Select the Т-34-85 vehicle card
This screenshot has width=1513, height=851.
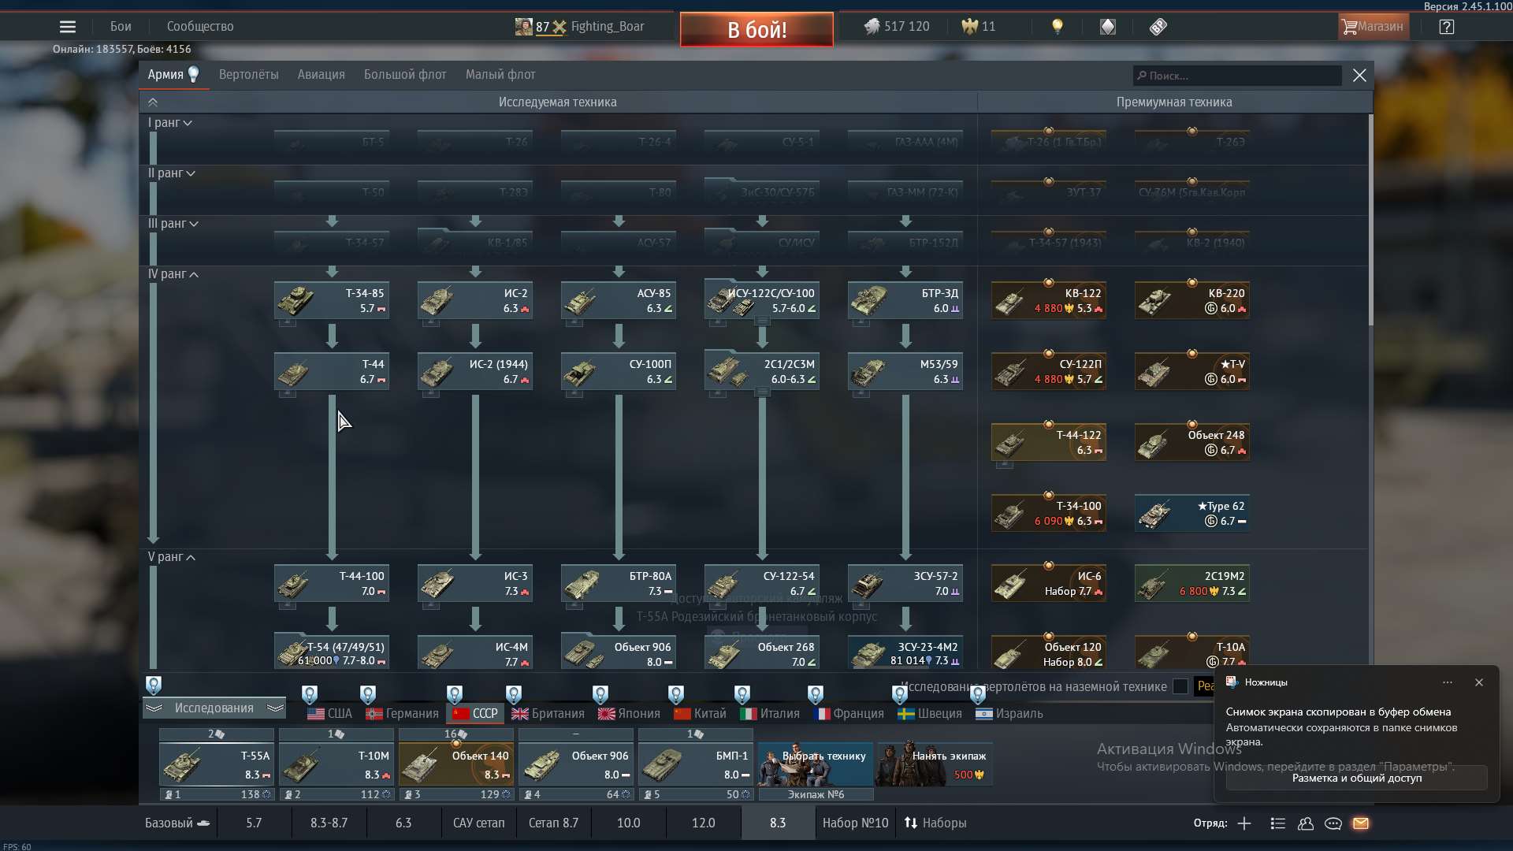[x=332, y=301]
